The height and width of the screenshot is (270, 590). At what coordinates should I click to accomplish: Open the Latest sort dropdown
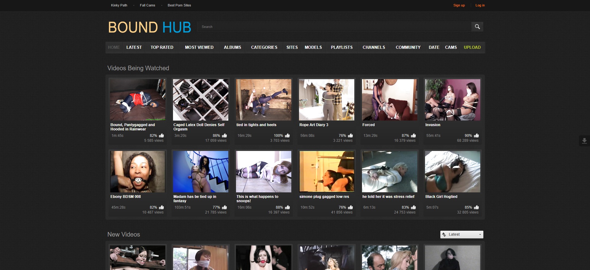(x=462, y=235)
